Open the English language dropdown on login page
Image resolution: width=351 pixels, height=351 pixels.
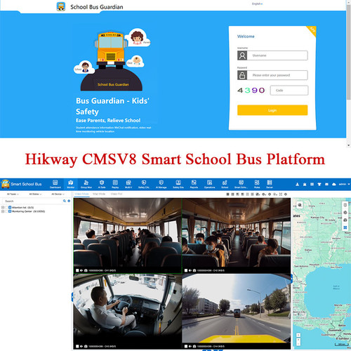(257, 4)
